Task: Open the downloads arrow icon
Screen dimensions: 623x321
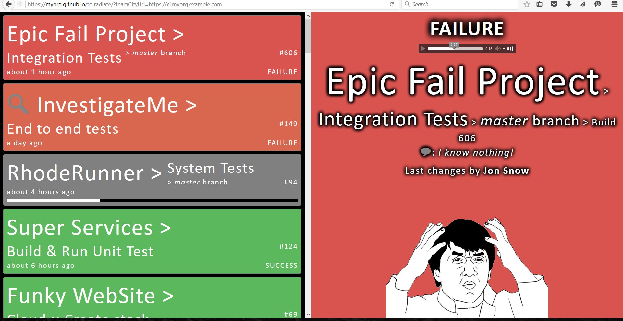Action: click(568, 4)
